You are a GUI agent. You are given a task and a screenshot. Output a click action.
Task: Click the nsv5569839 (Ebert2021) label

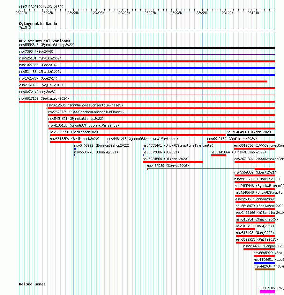256,172
